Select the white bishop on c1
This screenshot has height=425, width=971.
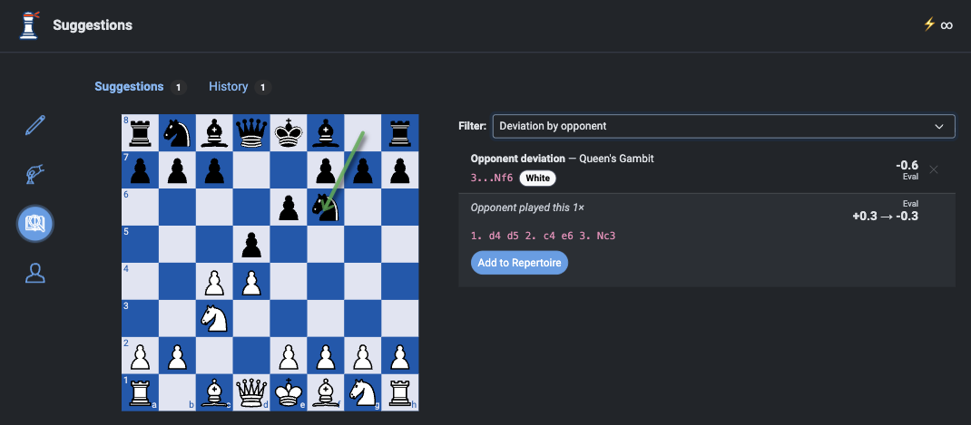tap(213, 392)
